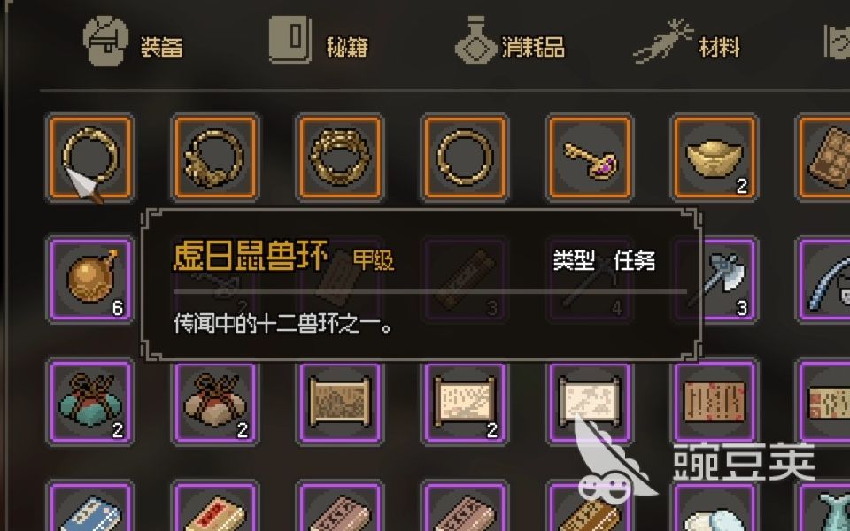The image size is (850, 531).
Task: Open the dark map scroll item
Action: click(x=340, y=402)
